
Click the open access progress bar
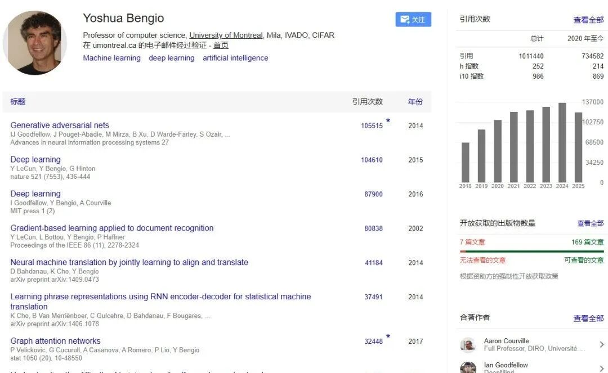pos(531,251)
